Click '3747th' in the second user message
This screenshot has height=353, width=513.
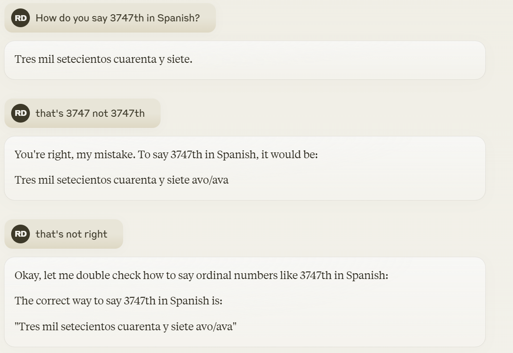click(x=128, y=113)
